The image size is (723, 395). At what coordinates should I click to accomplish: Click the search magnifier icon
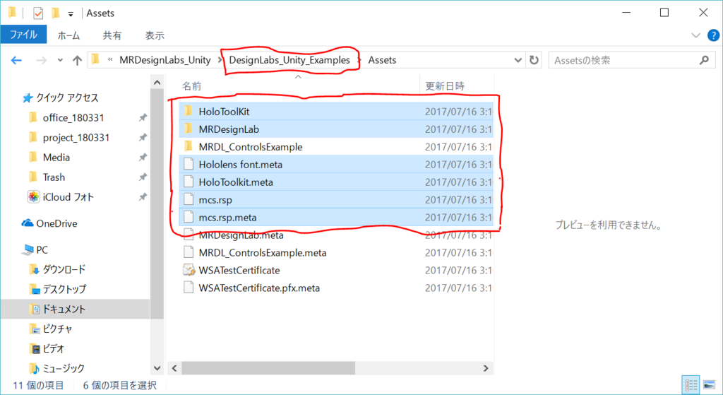[x=704, y=60]
